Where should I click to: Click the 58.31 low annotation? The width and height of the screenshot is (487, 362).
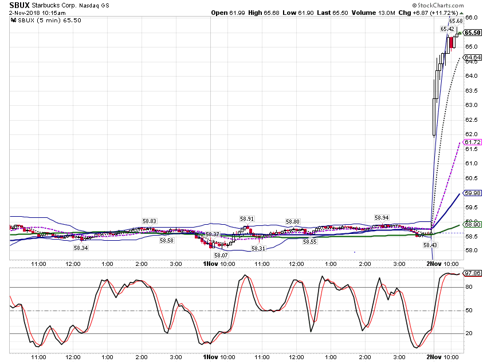(258, 249)
